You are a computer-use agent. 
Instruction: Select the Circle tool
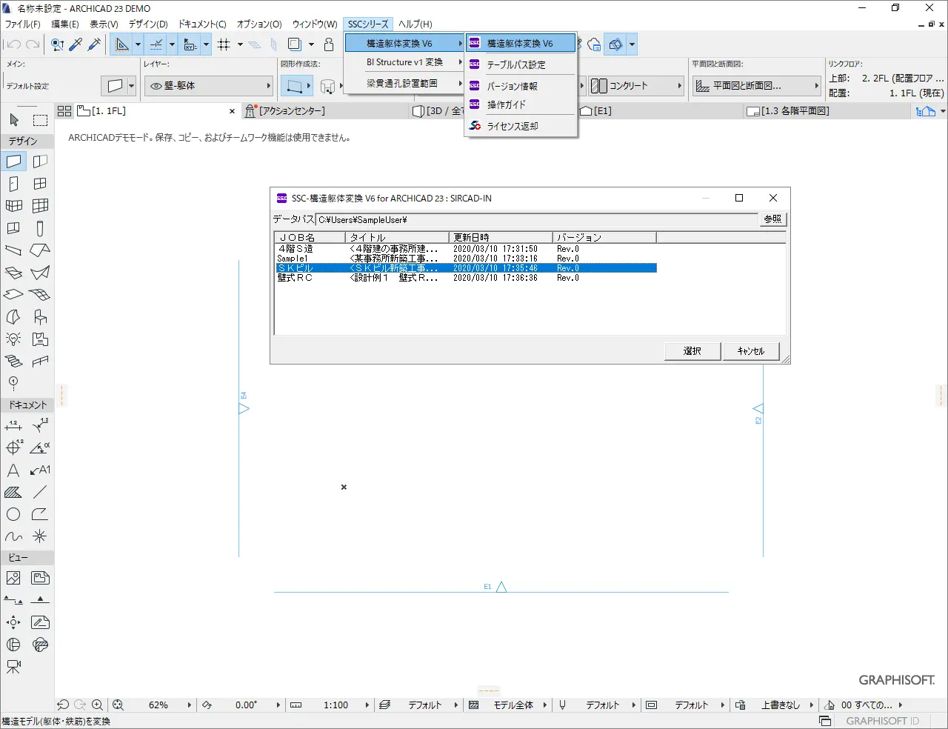point(14,514)
